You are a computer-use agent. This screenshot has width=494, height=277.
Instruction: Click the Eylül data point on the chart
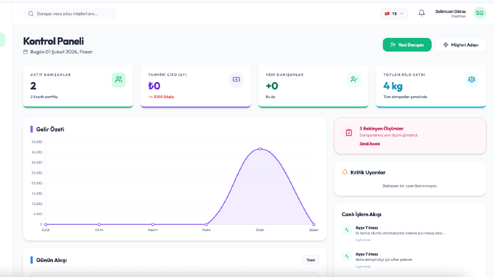(45, 224)
